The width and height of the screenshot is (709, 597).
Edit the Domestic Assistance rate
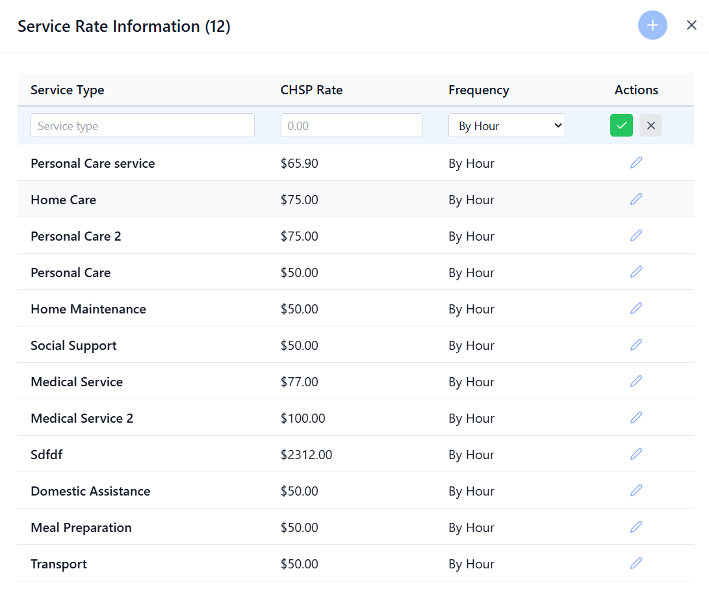coord(636,490)
